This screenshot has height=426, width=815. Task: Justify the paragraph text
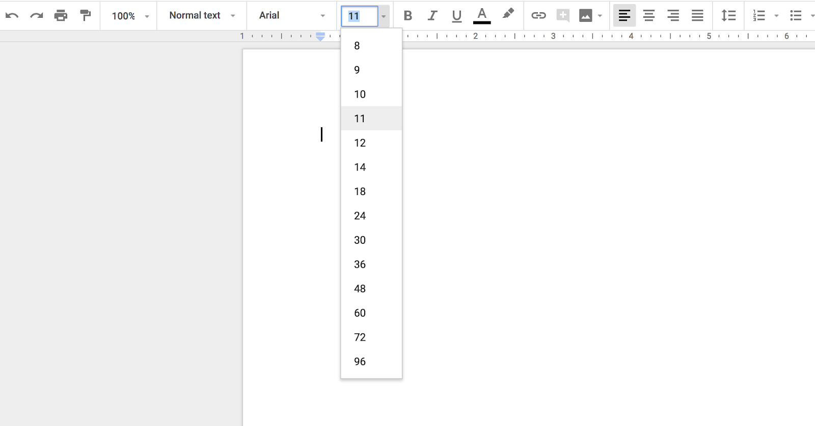697,16
